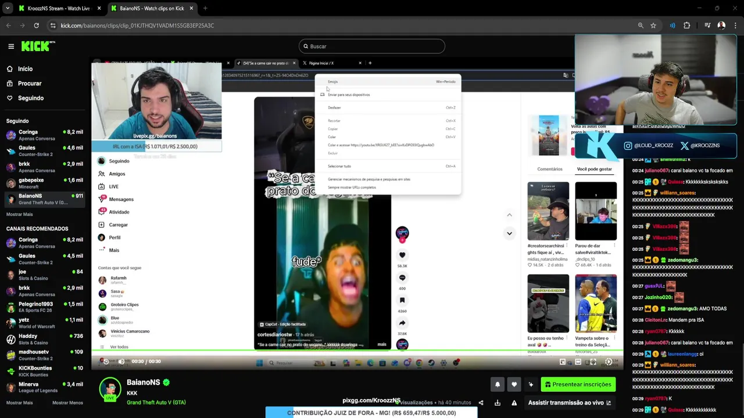
Task: Mute the clip volume speaker icon
Action: click(121, 361)
